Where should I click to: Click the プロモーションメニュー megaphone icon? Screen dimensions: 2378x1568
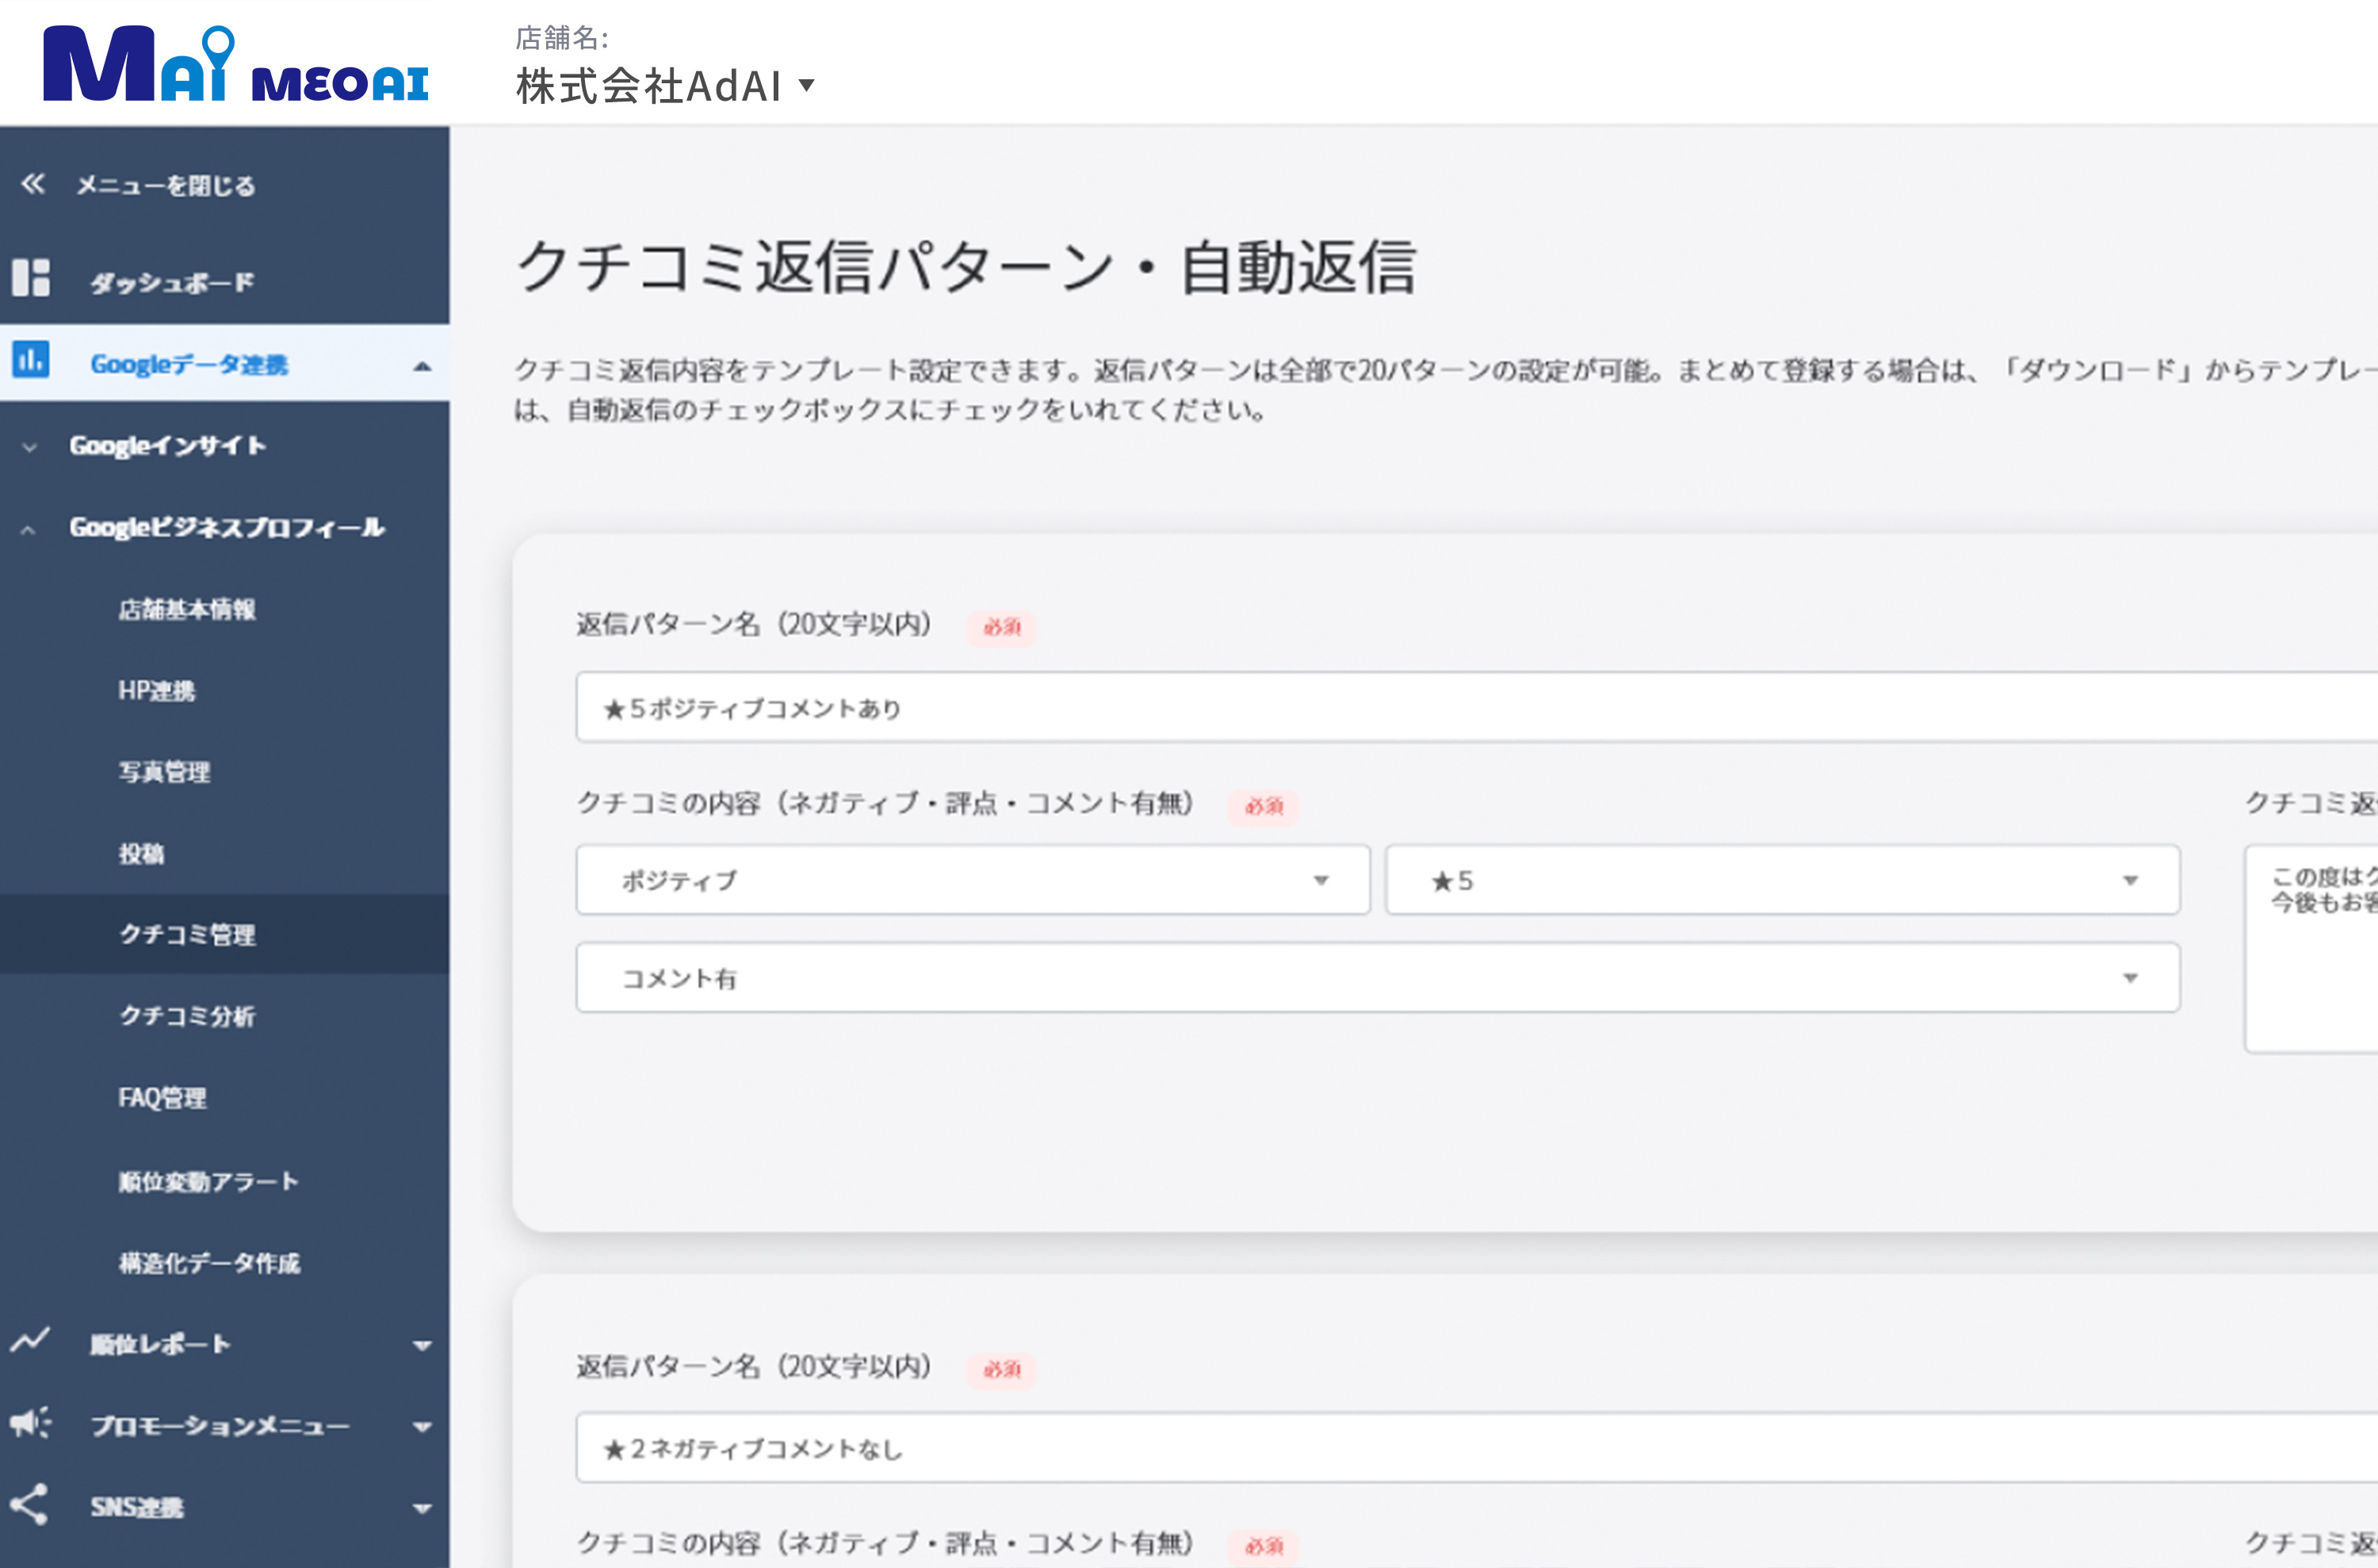[30, 1423]
